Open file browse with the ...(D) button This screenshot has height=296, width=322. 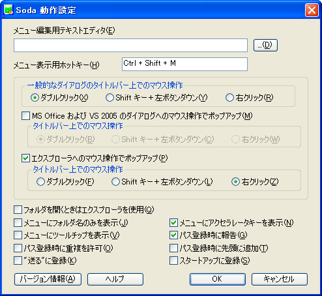[x=265, y=45]
